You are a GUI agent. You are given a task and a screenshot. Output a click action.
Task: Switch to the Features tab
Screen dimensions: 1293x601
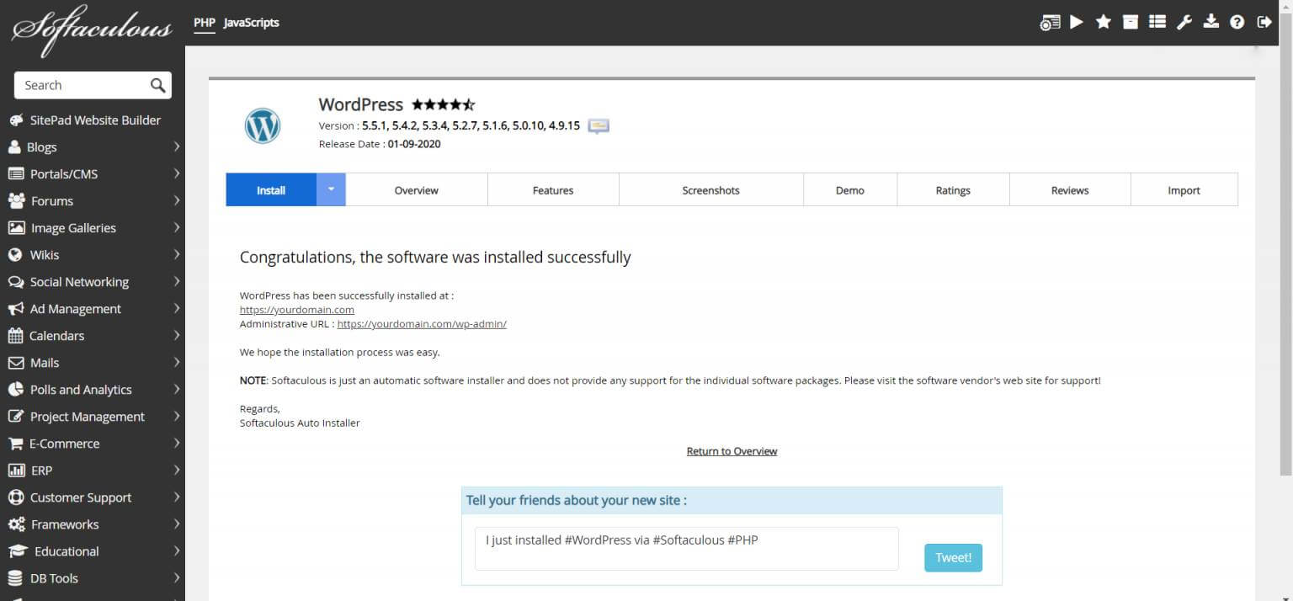click(x=553, y=190)
